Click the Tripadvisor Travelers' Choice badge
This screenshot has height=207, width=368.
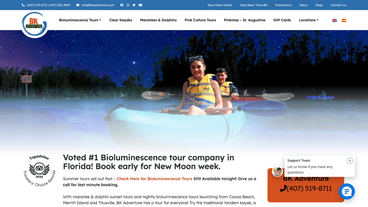pos(39,171)
